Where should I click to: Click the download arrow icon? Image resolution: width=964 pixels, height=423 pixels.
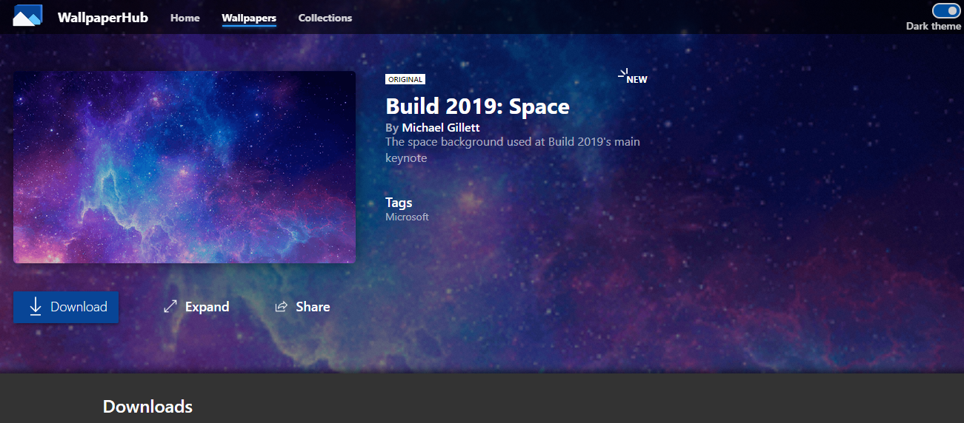point(35,307)
